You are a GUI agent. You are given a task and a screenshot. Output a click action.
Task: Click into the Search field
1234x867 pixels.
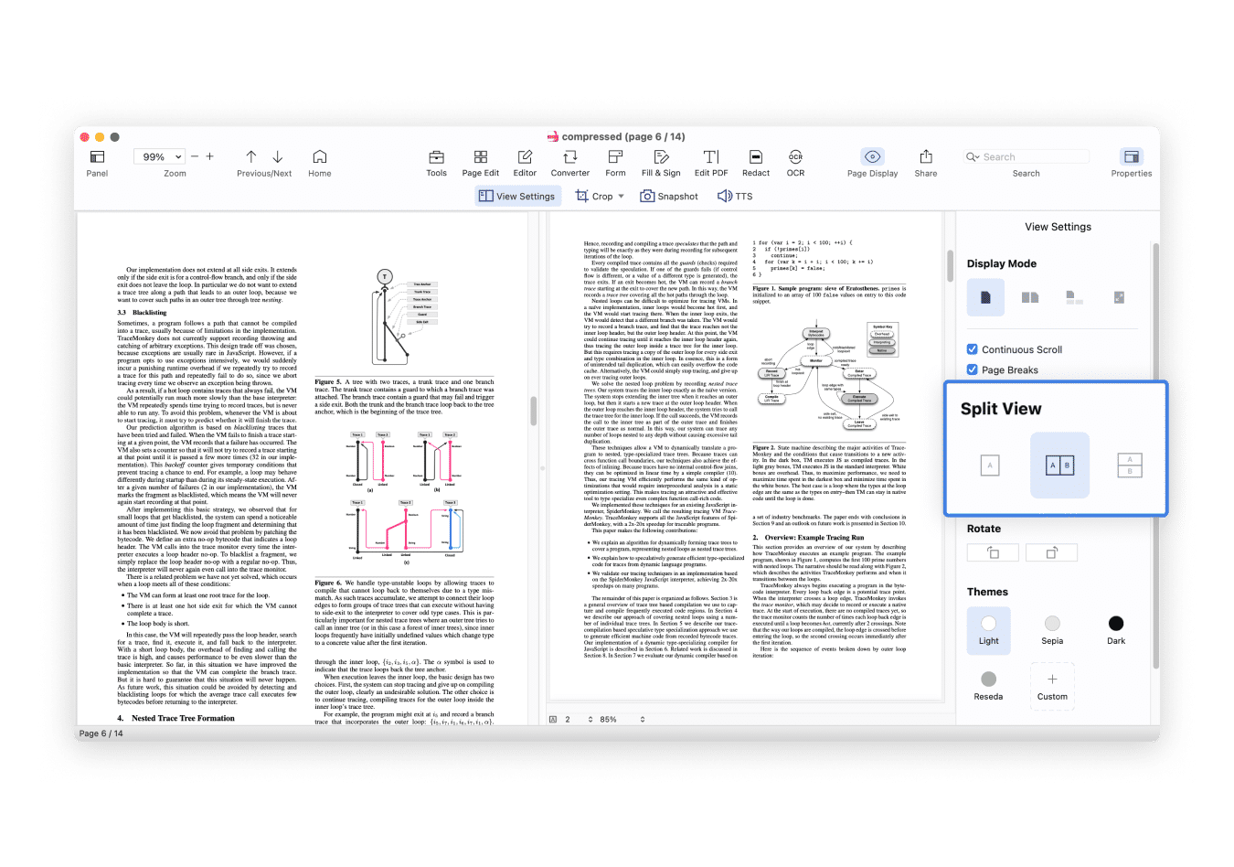[x=1033, y=157]
